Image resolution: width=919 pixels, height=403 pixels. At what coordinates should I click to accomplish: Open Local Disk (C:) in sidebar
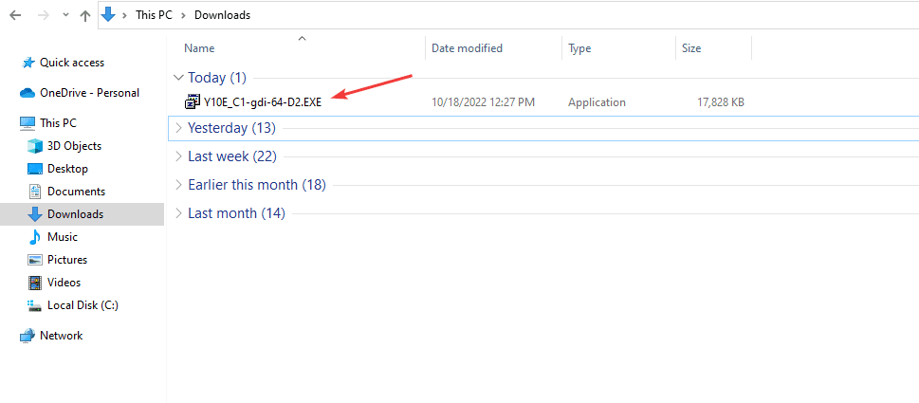83,305
